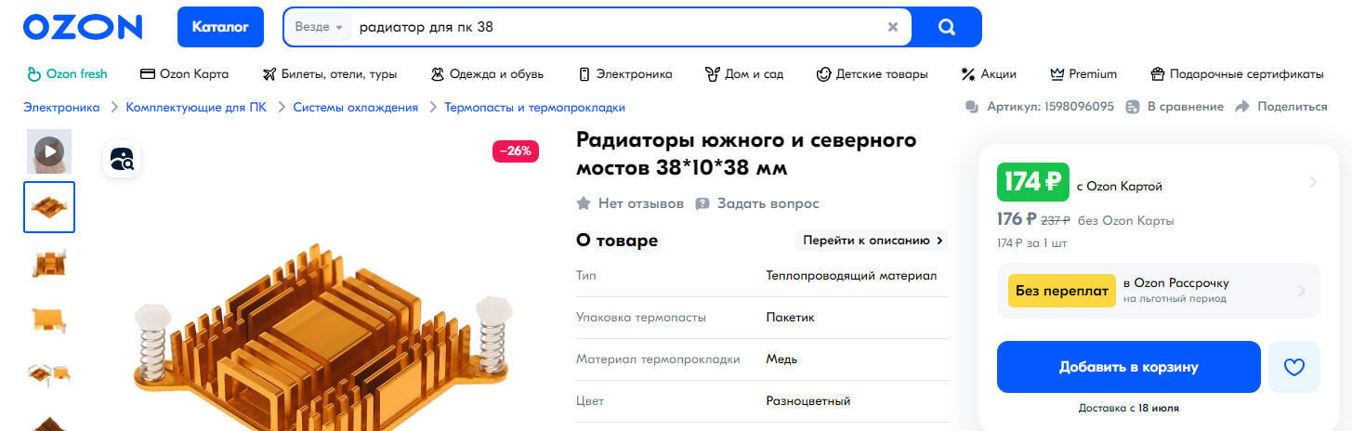The width and height of the screenshot is (1352, 431).
Task: Open Системы охлаждения breadcrumb
Action: (355, 108)
